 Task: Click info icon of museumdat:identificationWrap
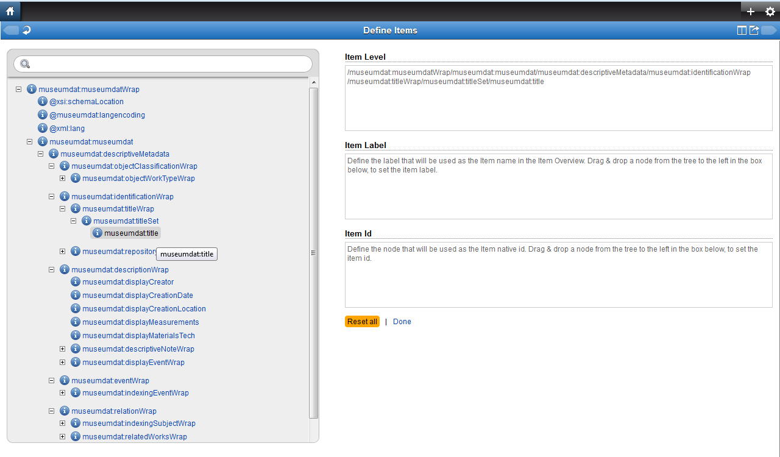click(x=65, y=196)
